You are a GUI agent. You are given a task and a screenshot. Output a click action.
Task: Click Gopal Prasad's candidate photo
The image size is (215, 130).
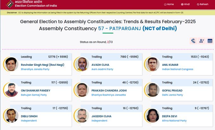[x=152, y=90]
